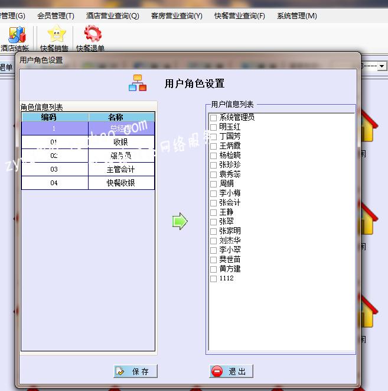Select the 收银 role row
This screenshot has height=391, width=388.
coord(88,142)
